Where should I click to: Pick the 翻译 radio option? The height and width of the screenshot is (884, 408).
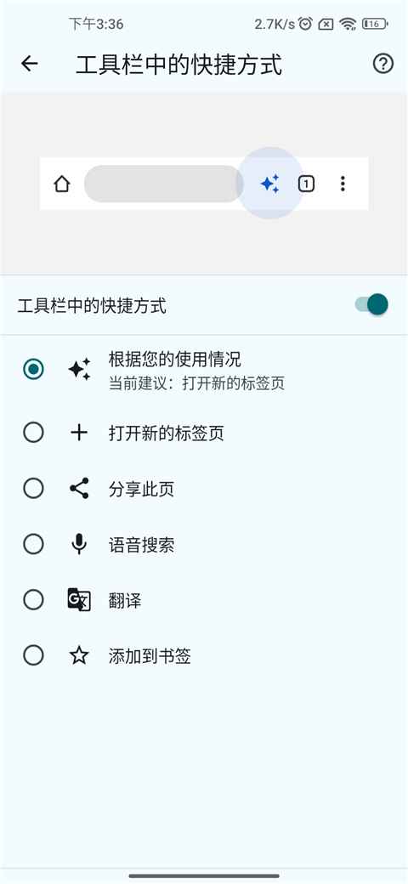(x=34, y=600)
